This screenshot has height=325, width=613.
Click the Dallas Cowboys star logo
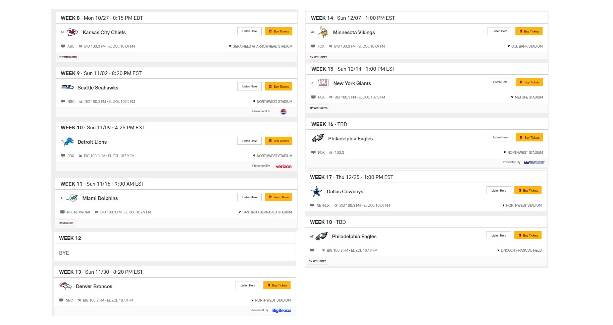coord(316,192)
